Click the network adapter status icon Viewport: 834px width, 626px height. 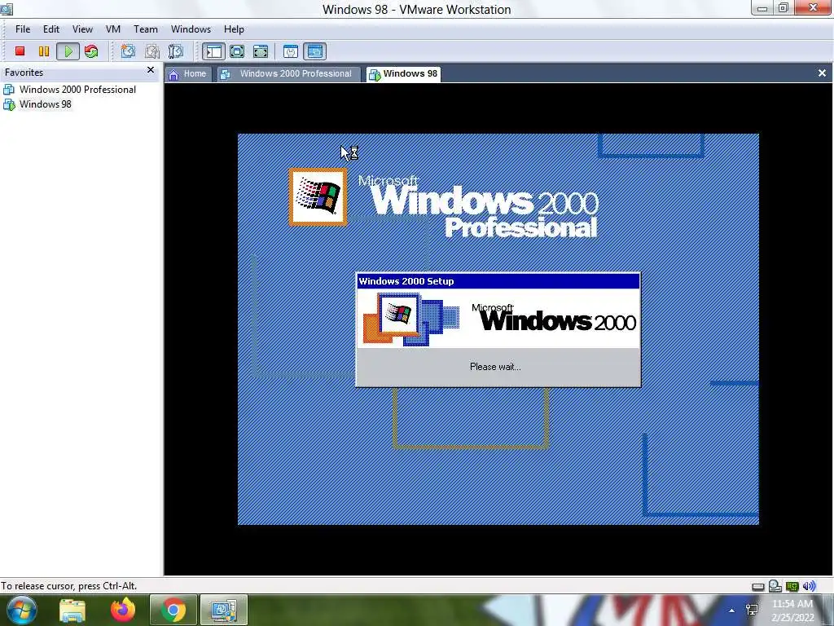pyautogui.click(x=792, y=587)
